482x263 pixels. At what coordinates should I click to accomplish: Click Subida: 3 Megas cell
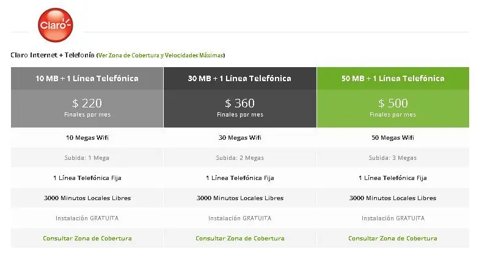pyautogui.click(x=393, y=157)
